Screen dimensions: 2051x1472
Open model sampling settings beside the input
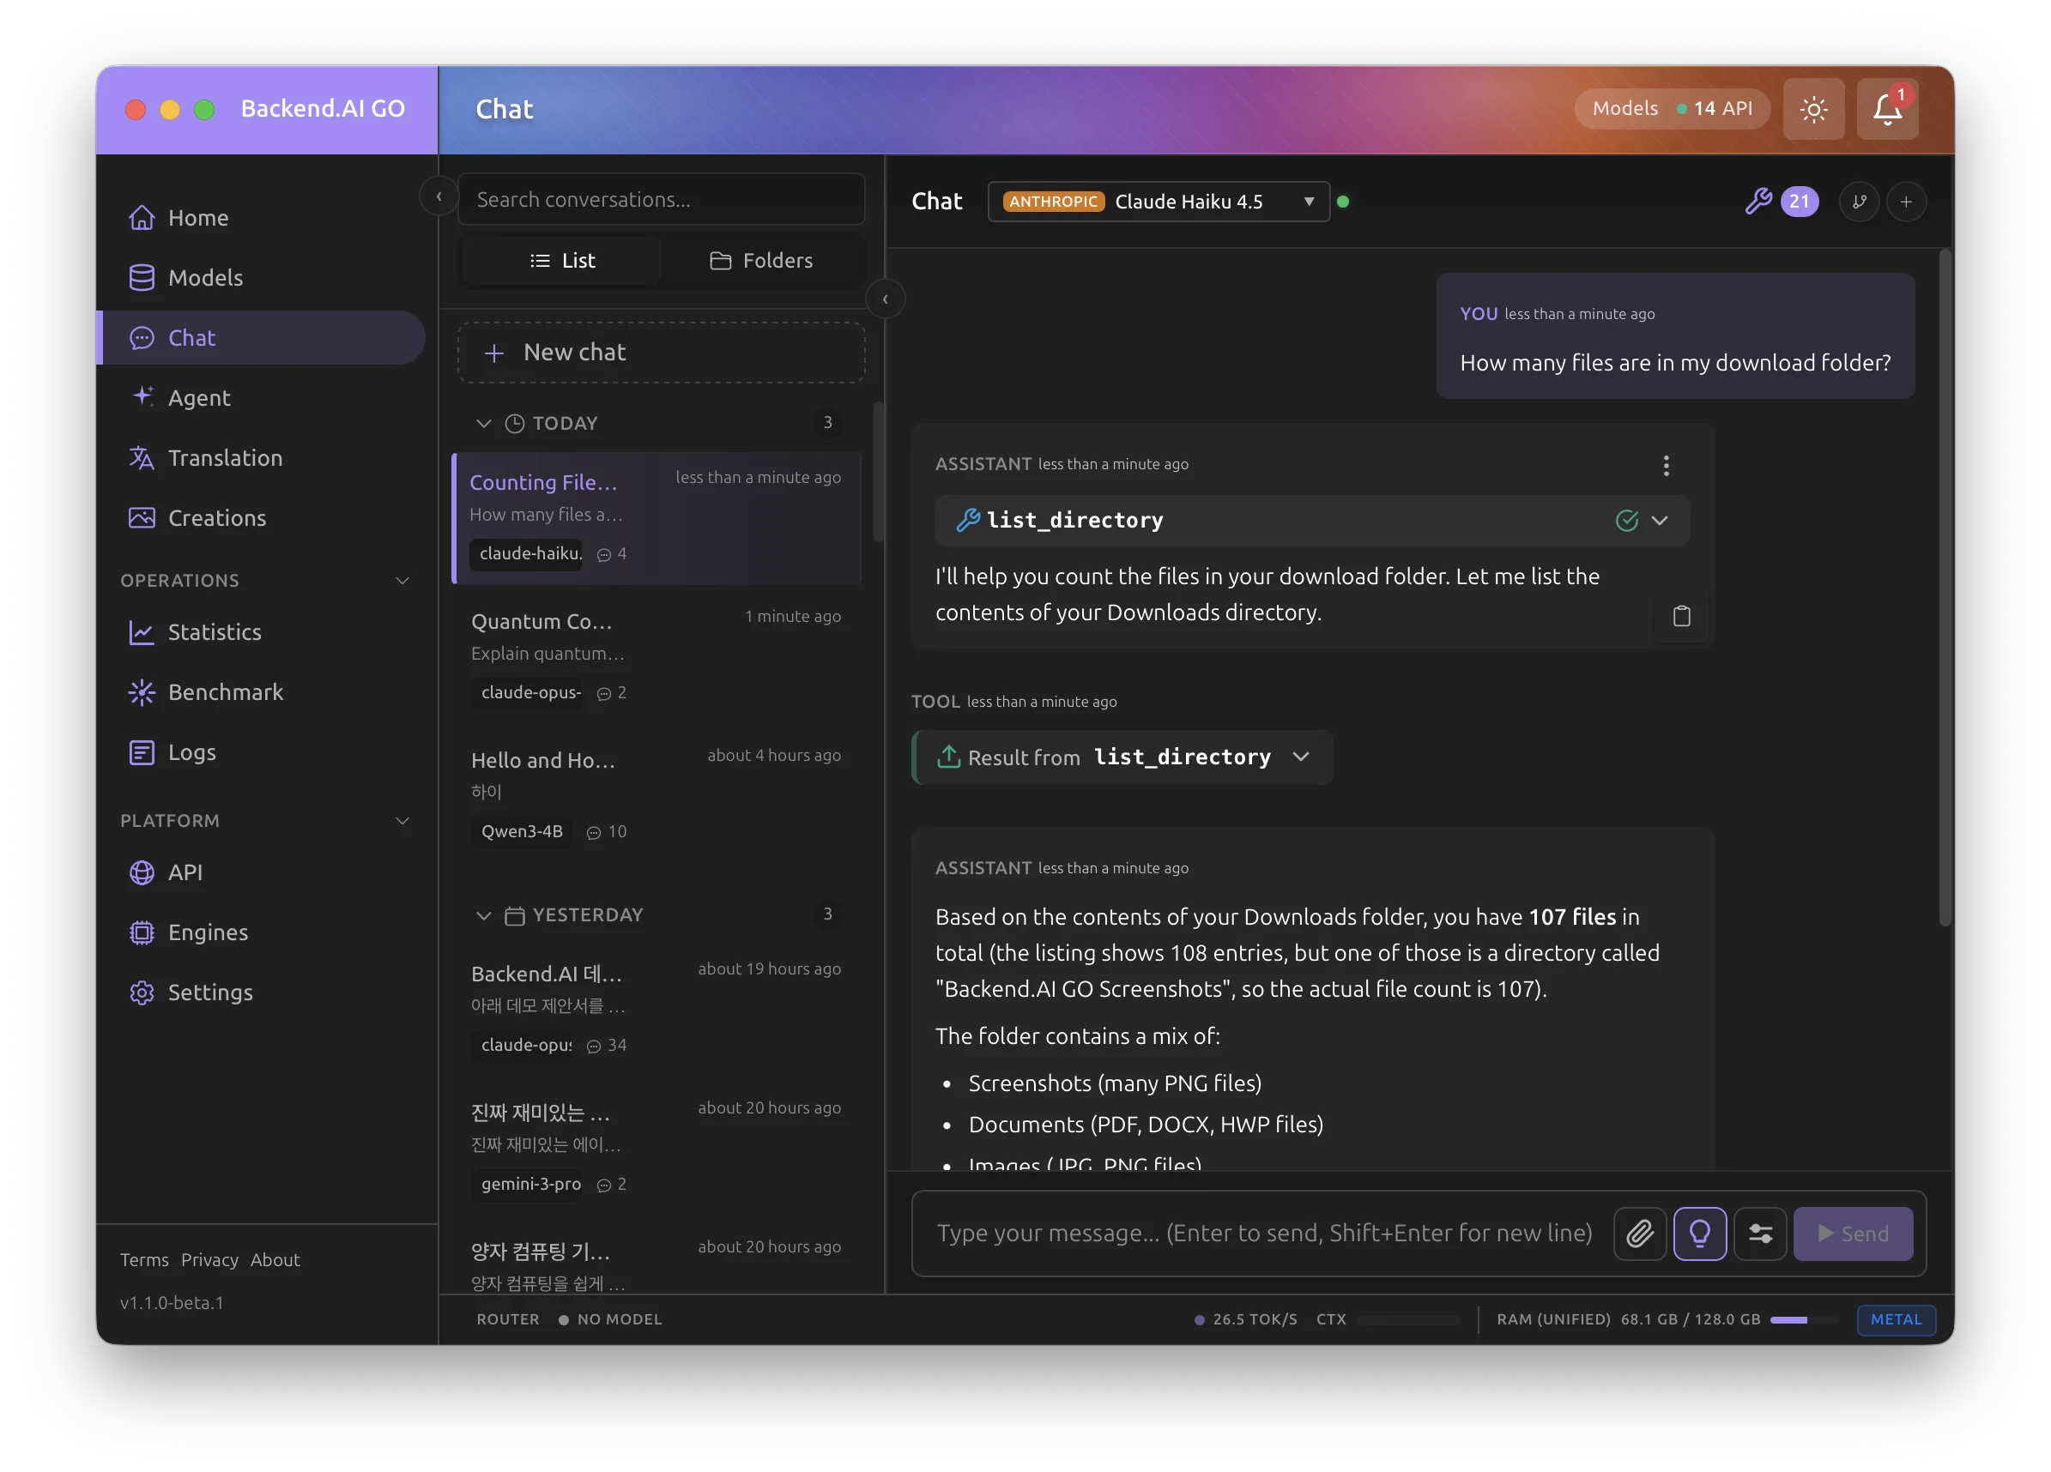[x=1761, y=1233]
